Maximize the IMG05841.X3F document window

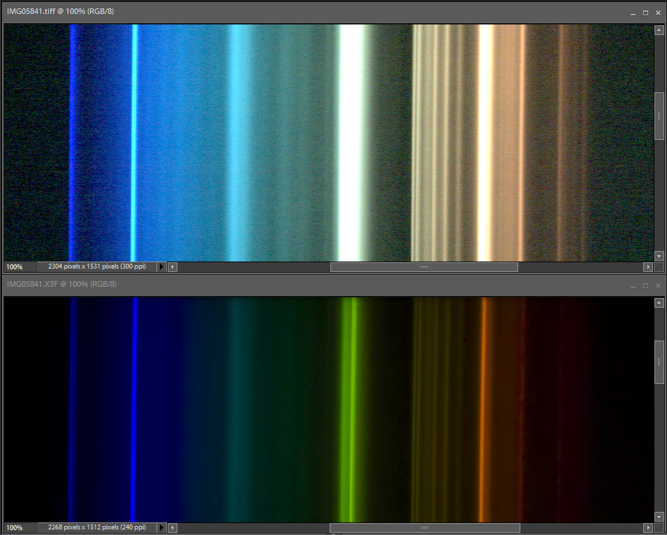pyautogui.click(x=646, y=286)
